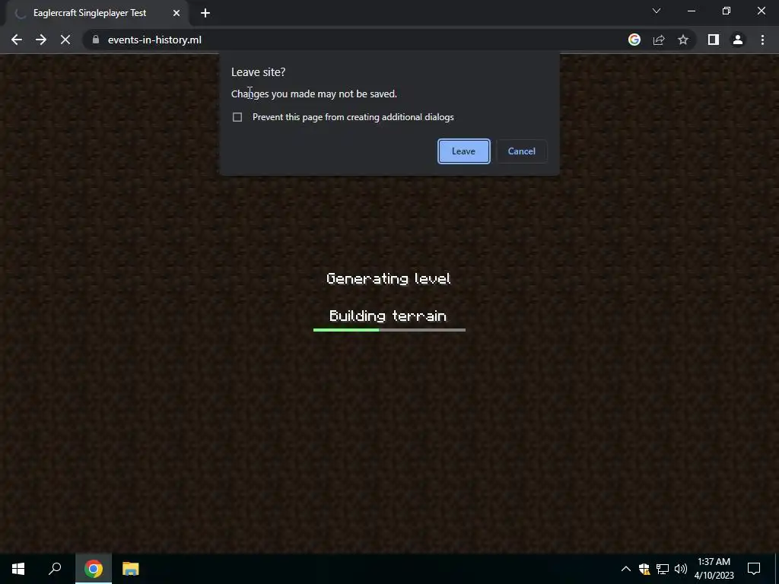The image size is (779, 584).
Task: Go forward with the browser forward arrow
Action: pos(41,40)
